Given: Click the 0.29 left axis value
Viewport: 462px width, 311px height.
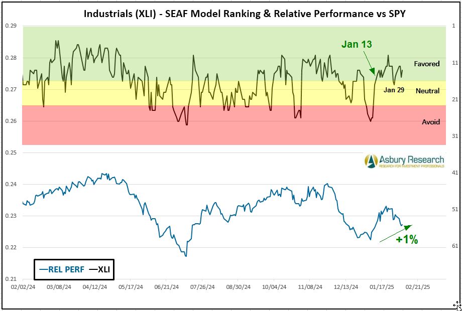Looking at the screenshot, I should [11, 26].
